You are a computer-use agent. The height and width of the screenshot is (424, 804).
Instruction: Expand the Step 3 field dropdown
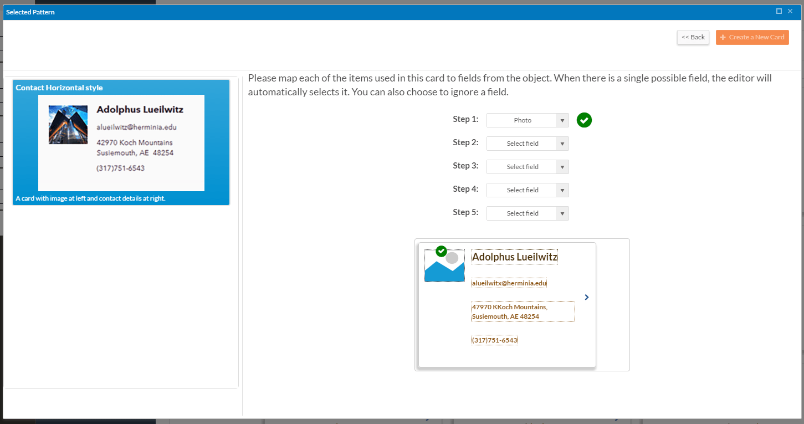[x=527, y=167]
